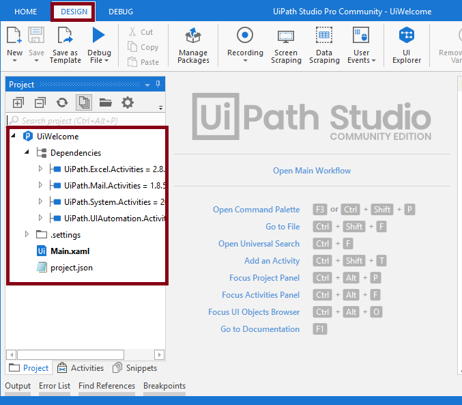Click Go to File link
The image size is (462, 405).
pos(283,227)
